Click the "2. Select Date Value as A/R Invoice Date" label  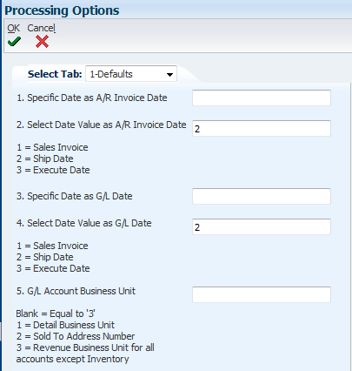click(102, 125)
